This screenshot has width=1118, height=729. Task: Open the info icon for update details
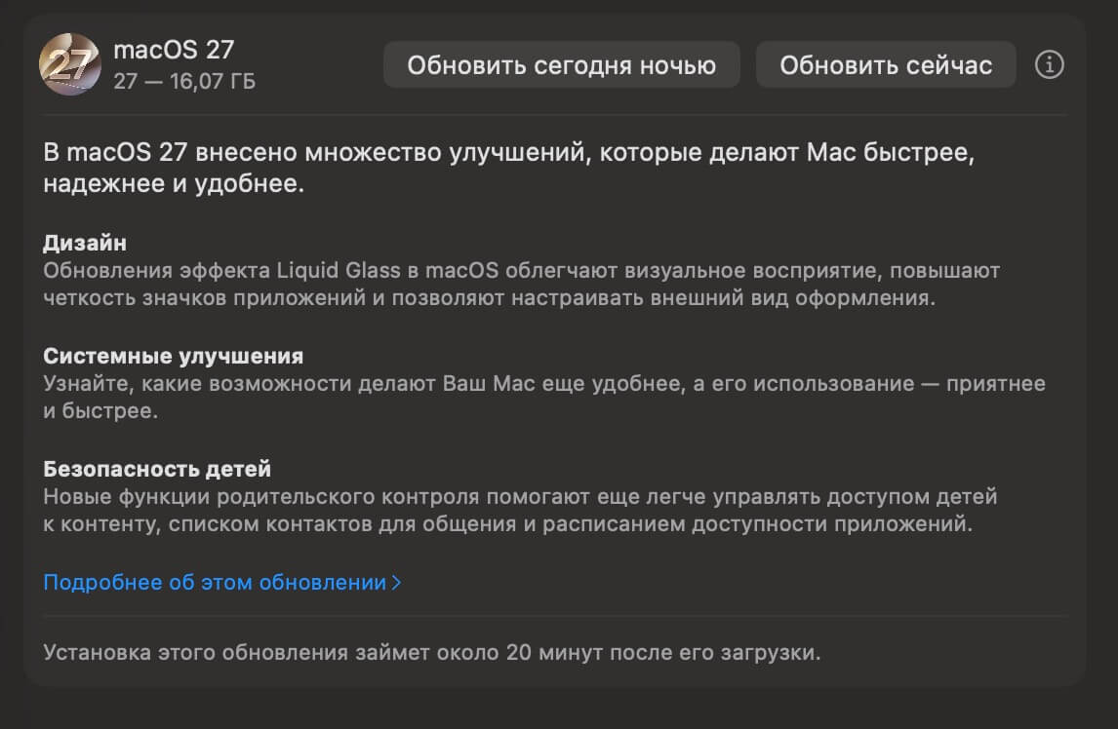[1049, 65]
